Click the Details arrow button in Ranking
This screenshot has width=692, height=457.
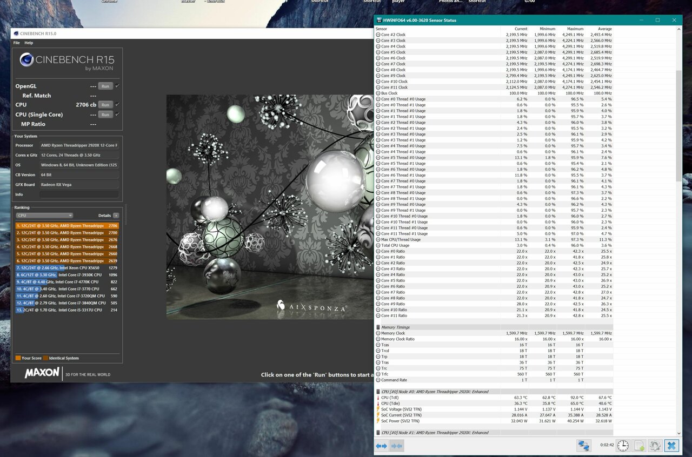coord(116,216)
